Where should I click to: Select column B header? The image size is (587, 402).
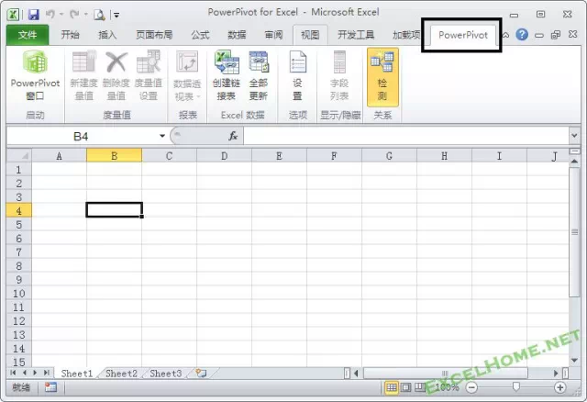[x=114, y=155]
